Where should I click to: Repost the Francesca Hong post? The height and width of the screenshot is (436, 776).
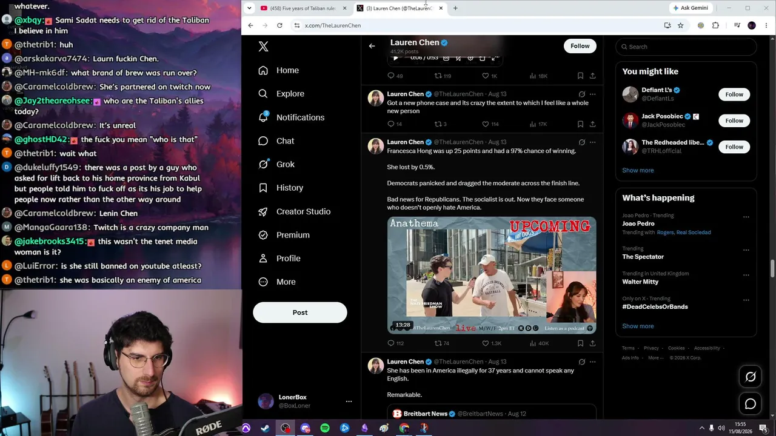tap(438, 343)
